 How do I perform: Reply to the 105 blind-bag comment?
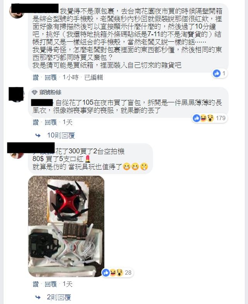51,122
